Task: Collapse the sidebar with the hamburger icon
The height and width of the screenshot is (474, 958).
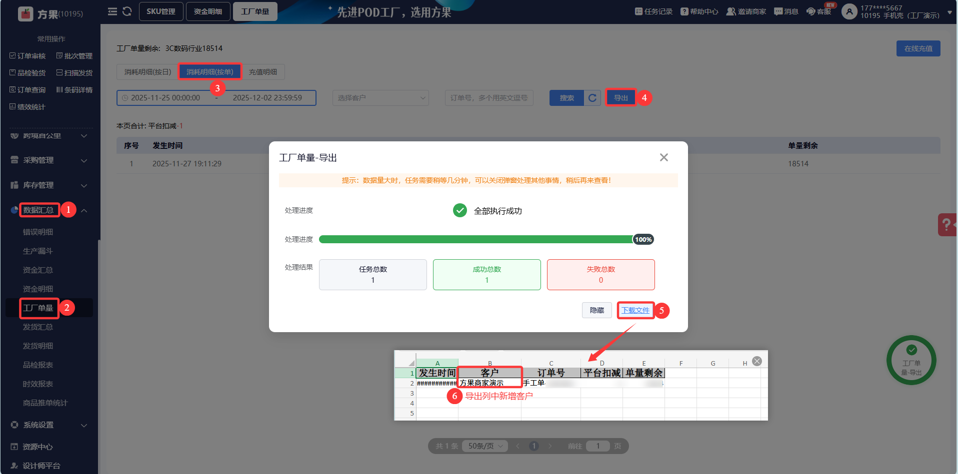Action: tap(112, 11)
